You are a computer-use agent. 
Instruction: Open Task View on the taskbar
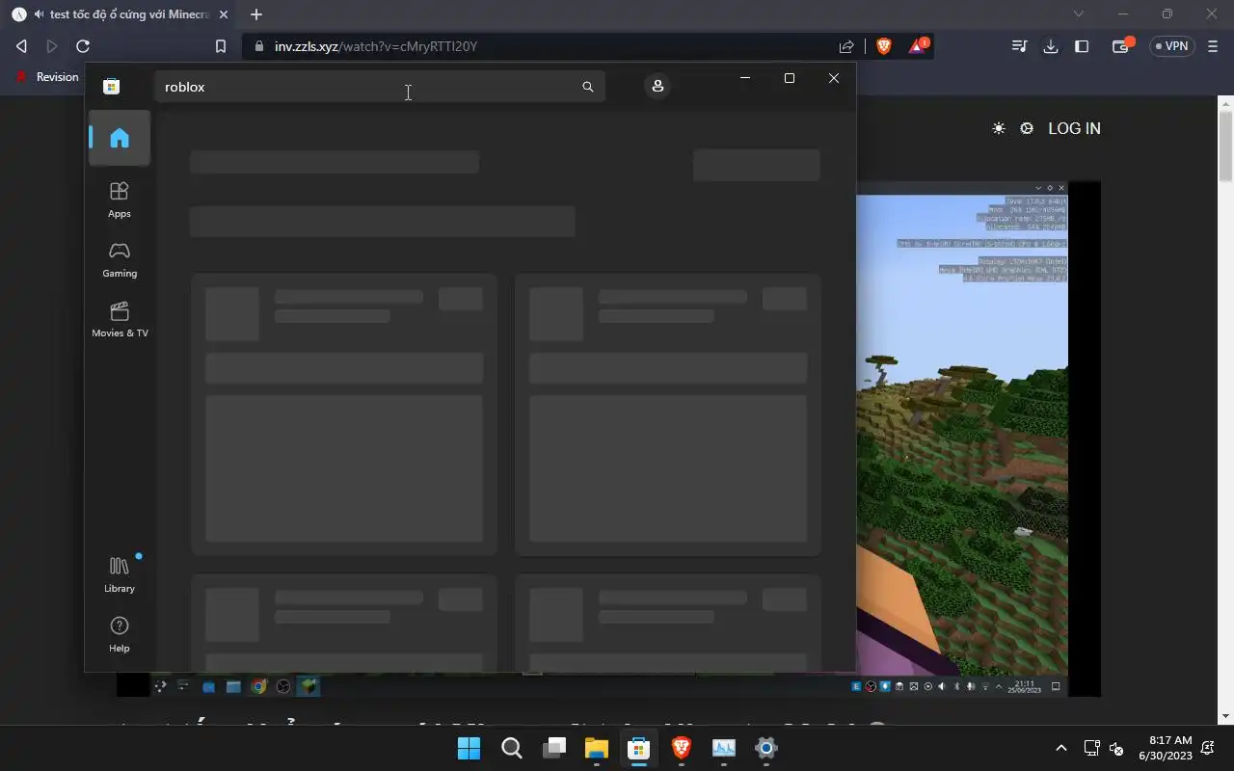coord(554,748)
